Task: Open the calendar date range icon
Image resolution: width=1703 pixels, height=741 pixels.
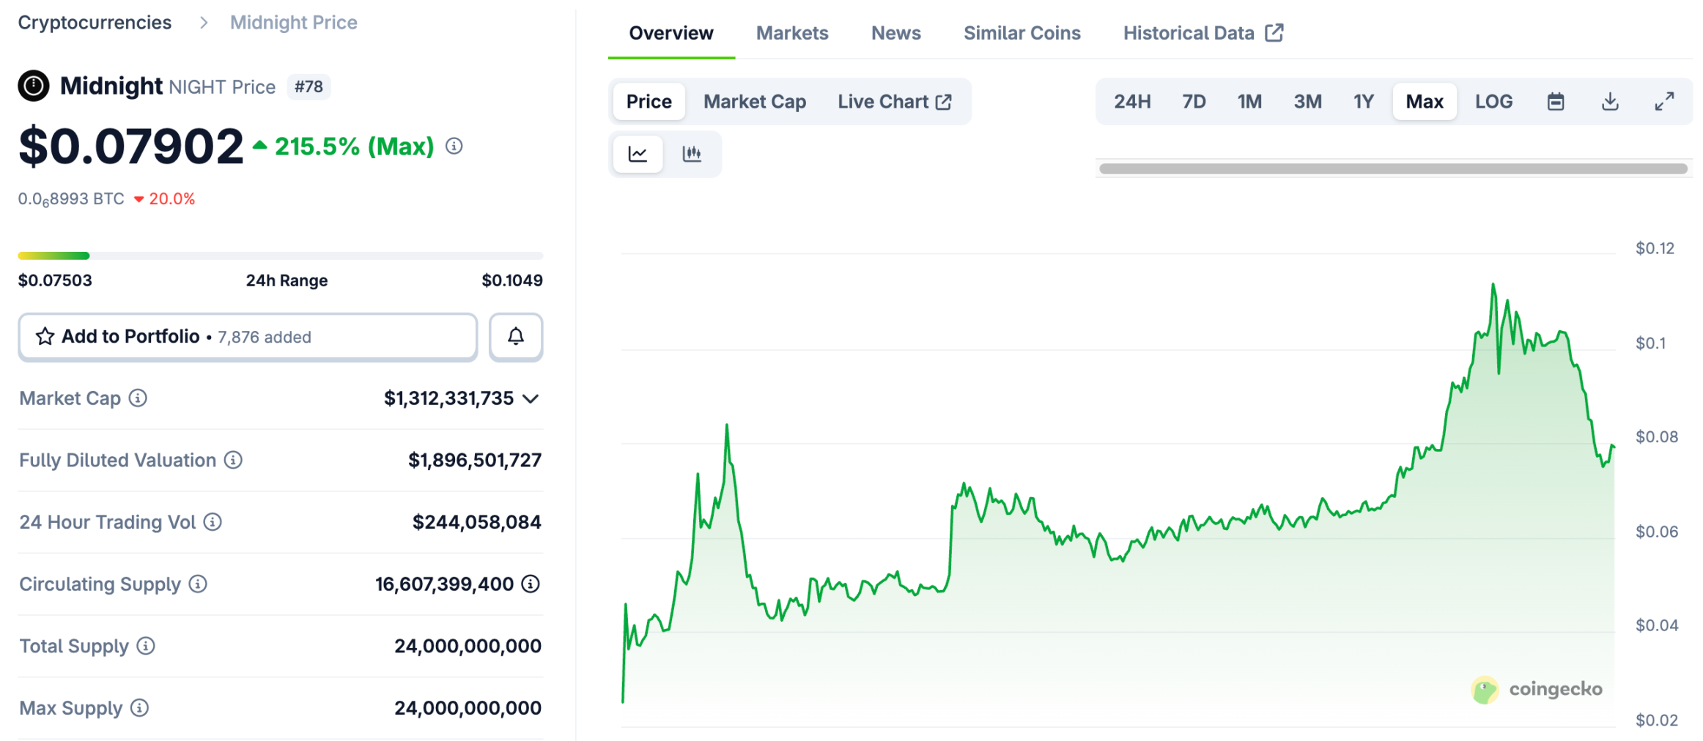Action: pyautogui.click(x=1556, y=101)
